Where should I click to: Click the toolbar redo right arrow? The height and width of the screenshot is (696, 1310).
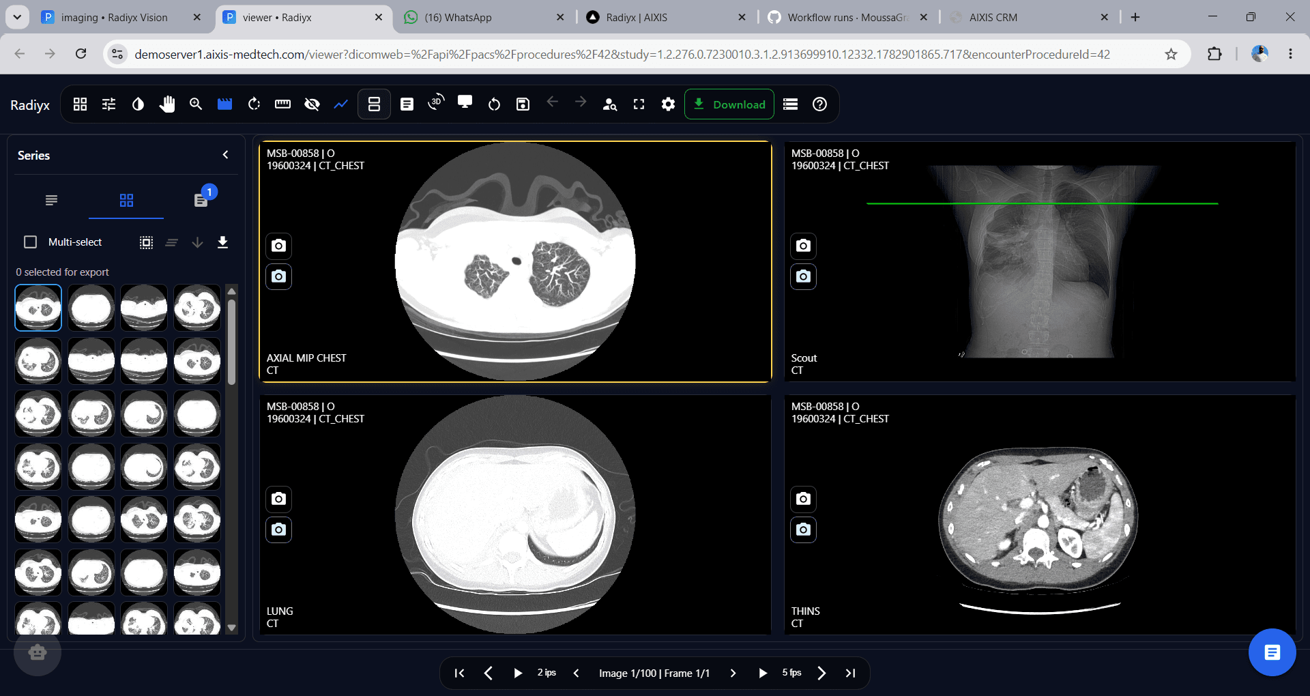(581, 102)
